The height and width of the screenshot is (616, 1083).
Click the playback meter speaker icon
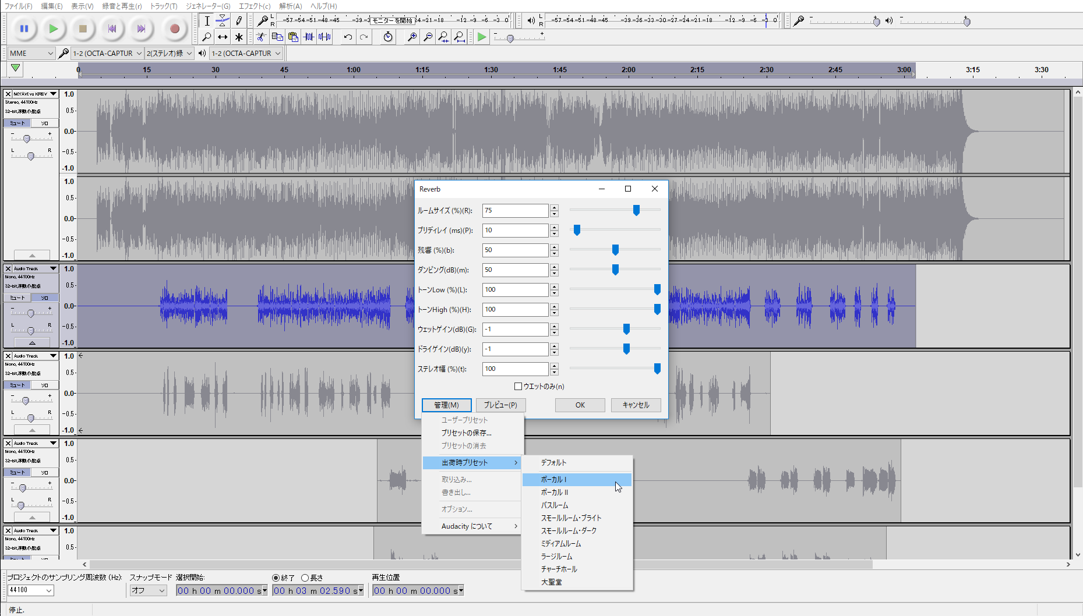(x=531, y=21)
